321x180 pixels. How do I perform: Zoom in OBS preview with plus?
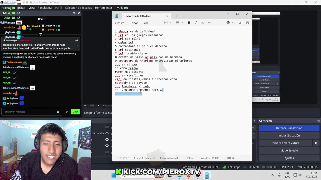[x=98, y=105]
